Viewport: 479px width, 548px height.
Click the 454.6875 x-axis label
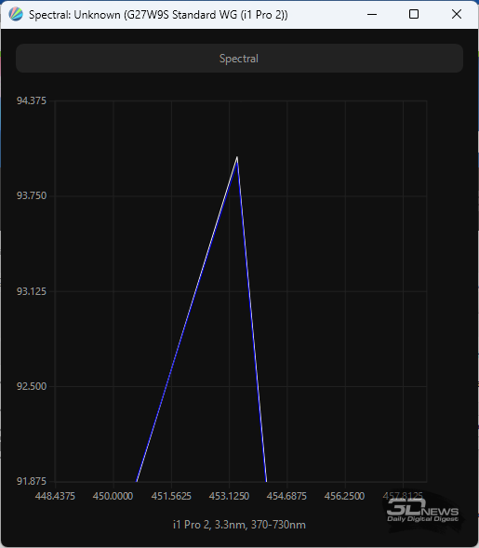coord(286,496)
